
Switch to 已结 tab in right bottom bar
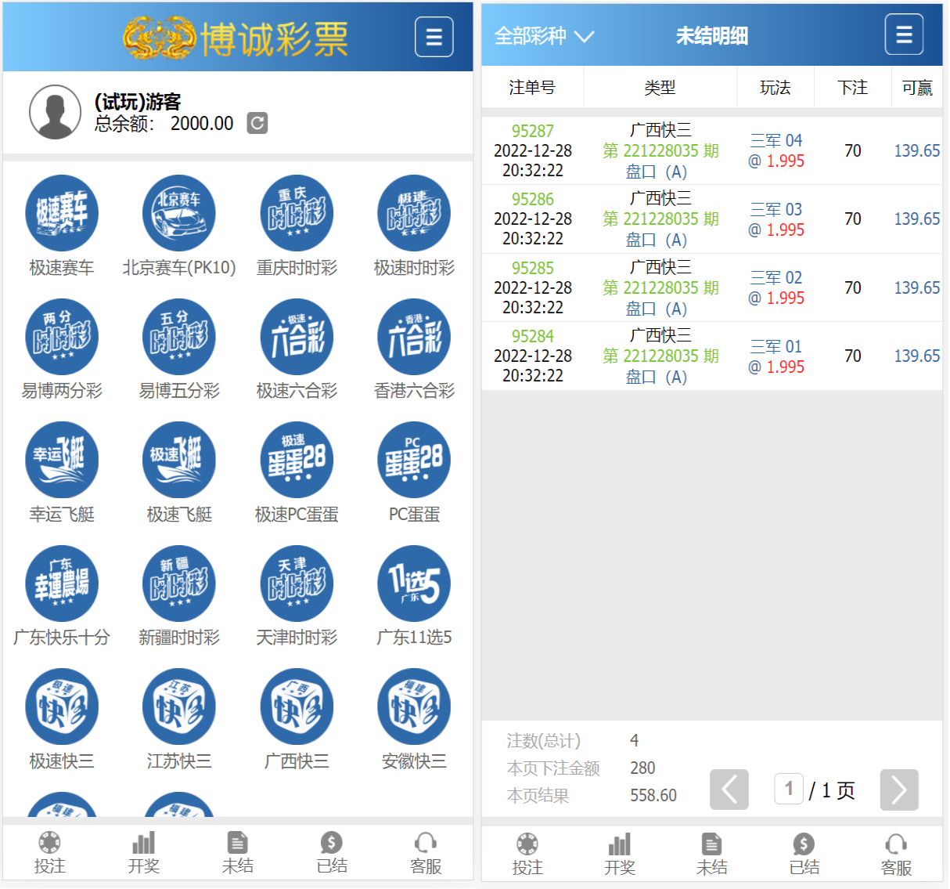(804, 854)
